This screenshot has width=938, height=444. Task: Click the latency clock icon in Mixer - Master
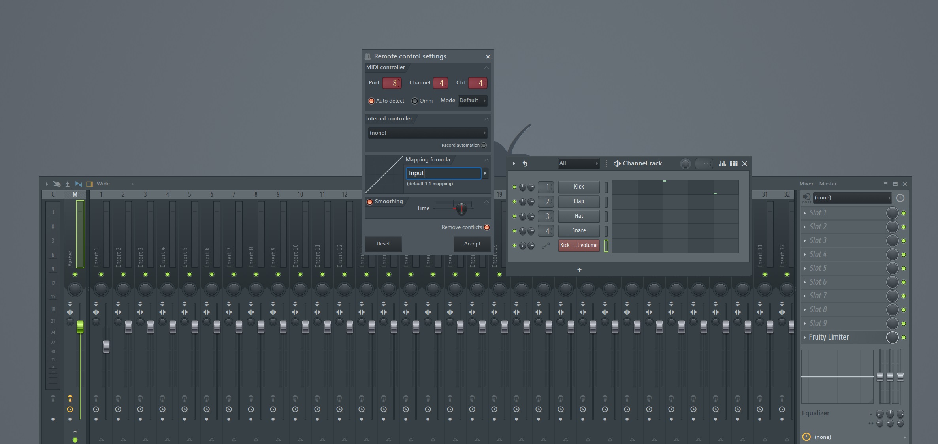pyautogui.click(x=900, y=198)
